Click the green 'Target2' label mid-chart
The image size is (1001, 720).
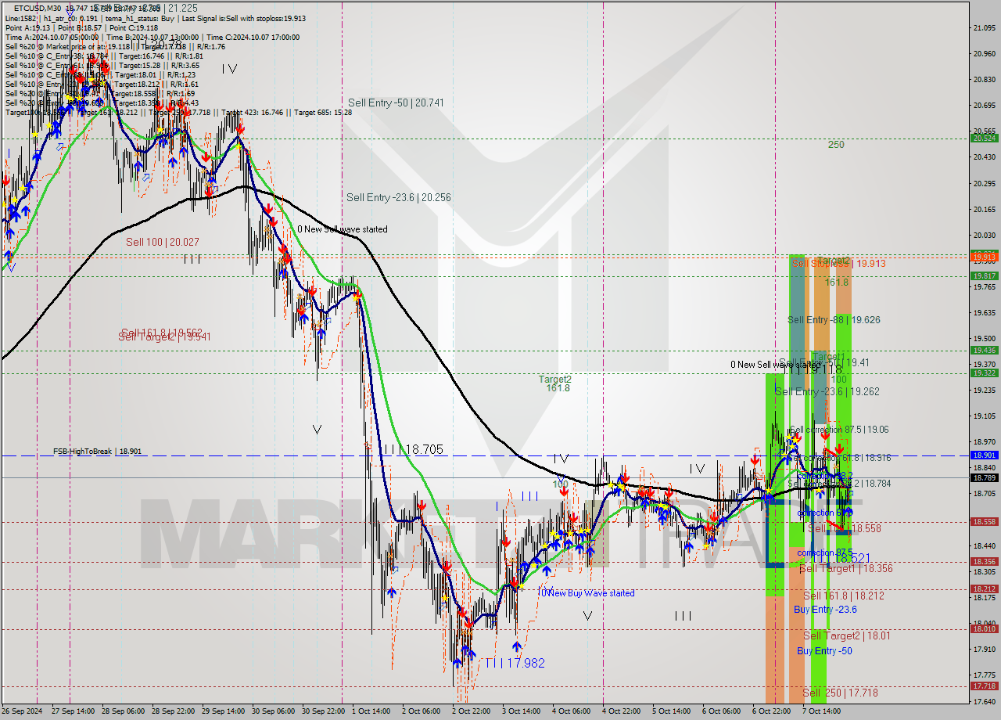pos(554,379)
